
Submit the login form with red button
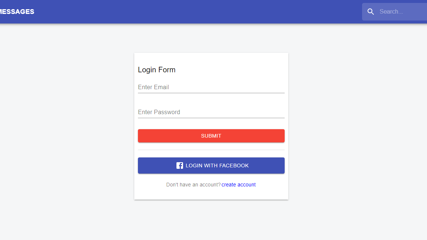tap(211, 136)
